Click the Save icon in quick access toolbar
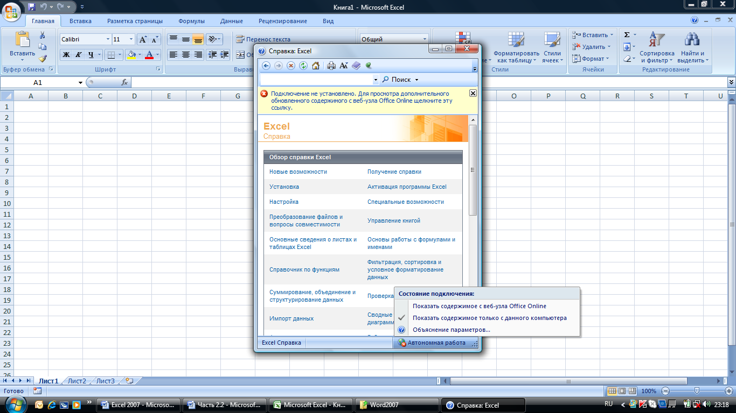The image size is (736, 413). click(x=32, y=7)
